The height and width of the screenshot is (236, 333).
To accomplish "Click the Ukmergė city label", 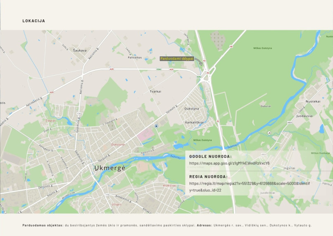I will [110, 168].
